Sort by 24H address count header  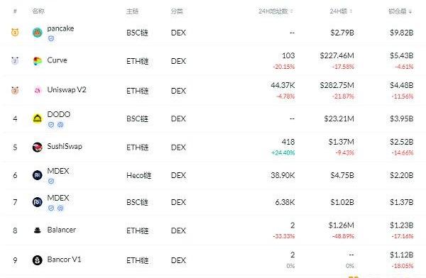pyautogui.click(x=275, y=11)
